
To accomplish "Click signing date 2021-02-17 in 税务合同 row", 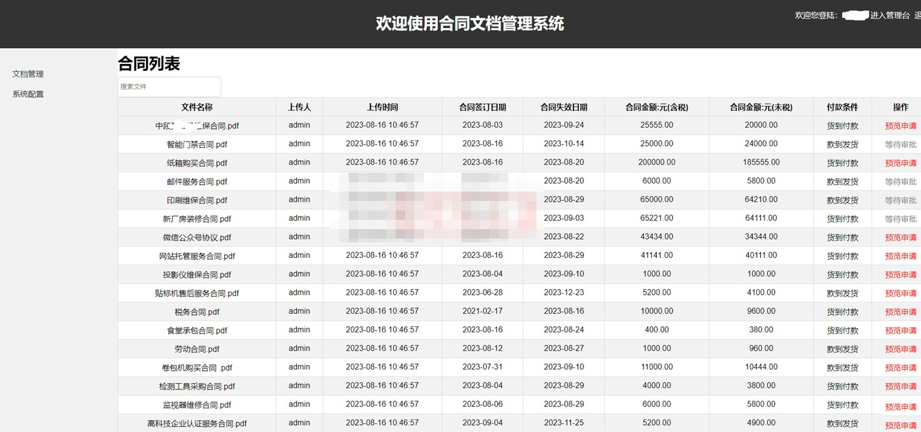I will (482, 311).
